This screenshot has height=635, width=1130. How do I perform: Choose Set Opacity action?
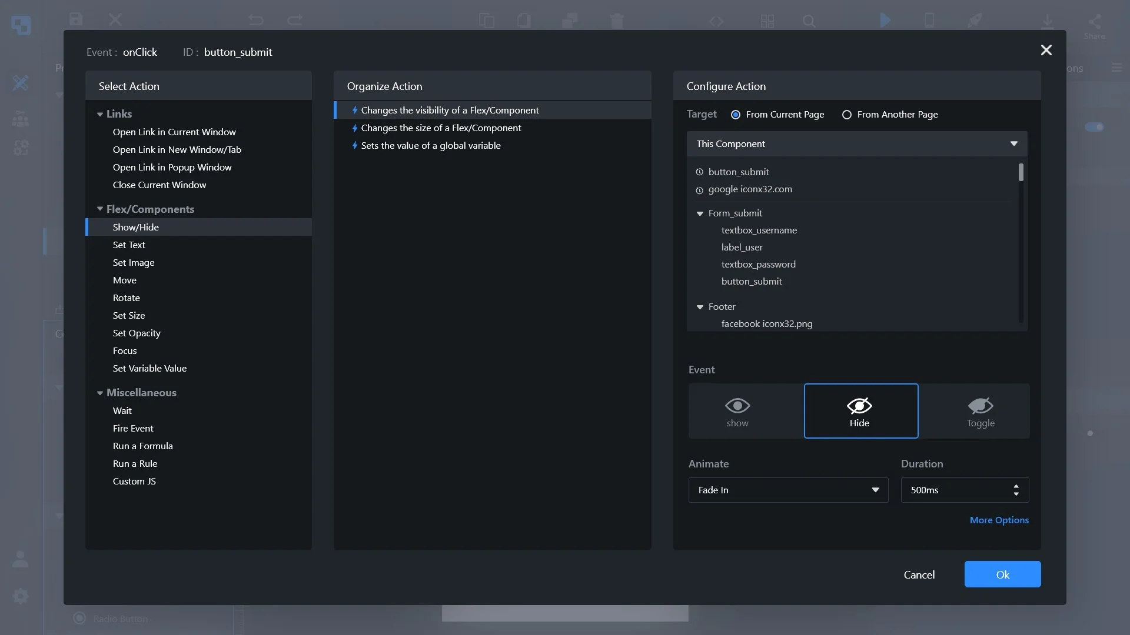(137, 333)
